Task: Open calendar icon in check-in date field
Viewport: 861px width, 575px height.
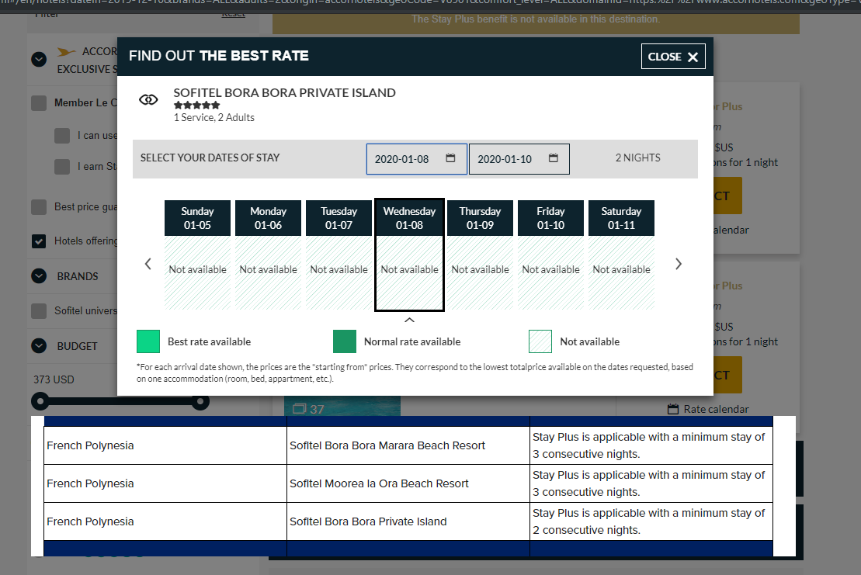Action: coord(450,158)
